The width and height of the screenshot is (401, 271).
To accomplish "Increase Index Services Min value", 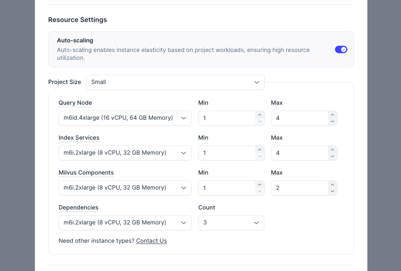I will click(x=260, y=150).
